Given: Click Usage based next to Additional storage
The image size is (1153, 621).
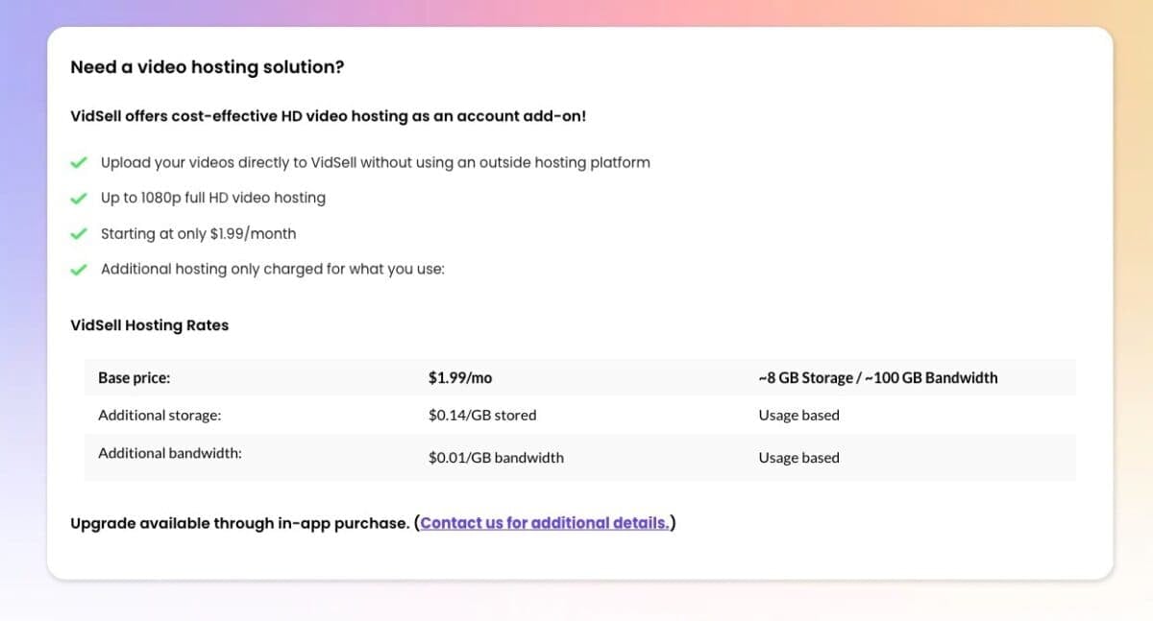Looking at the screenshot, I should point(798,415).
